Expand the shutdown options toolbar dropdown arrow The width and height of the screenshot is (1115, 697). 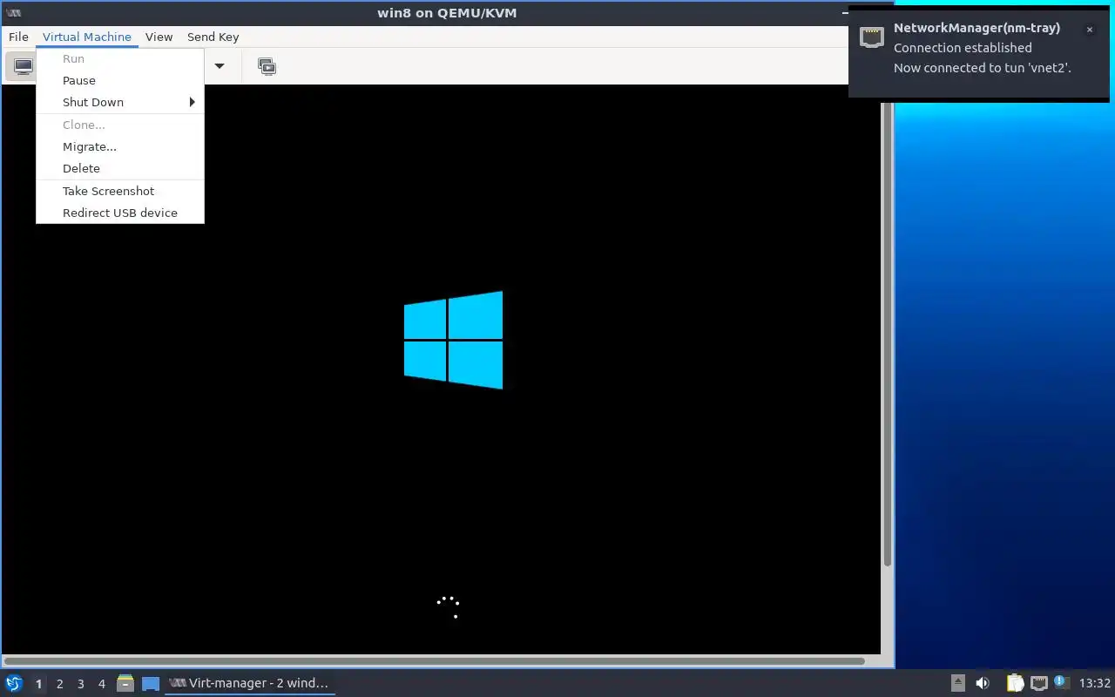(220, 66)
